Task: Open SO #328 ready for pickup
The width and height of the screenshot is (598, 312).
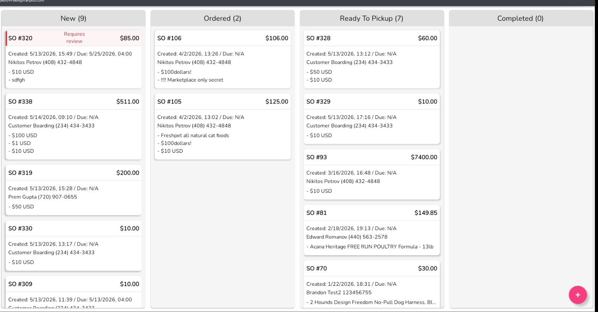Action: pyautogui.click(x=372, y=59)
